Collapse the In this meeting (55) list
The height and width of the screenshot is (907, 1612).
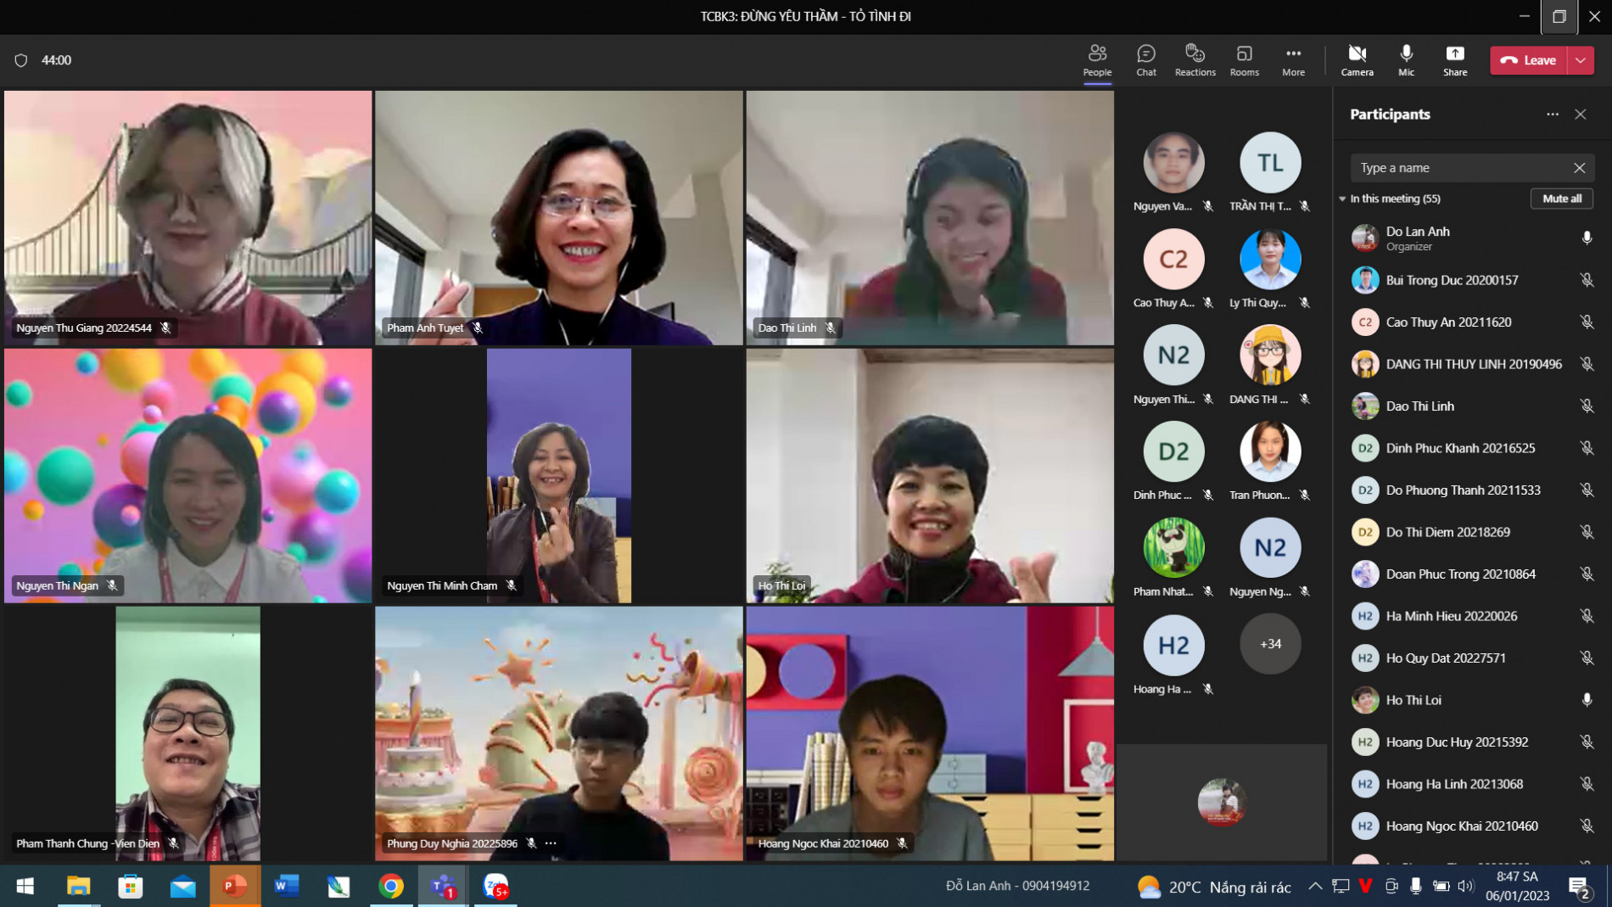pos(1342,199)
